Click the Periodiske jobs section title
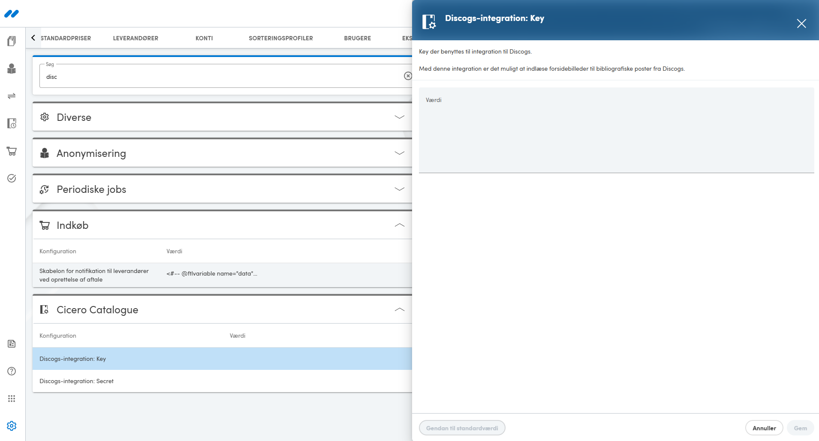The image size is (819, 441). pyautogui.click(x=91, y=189)
